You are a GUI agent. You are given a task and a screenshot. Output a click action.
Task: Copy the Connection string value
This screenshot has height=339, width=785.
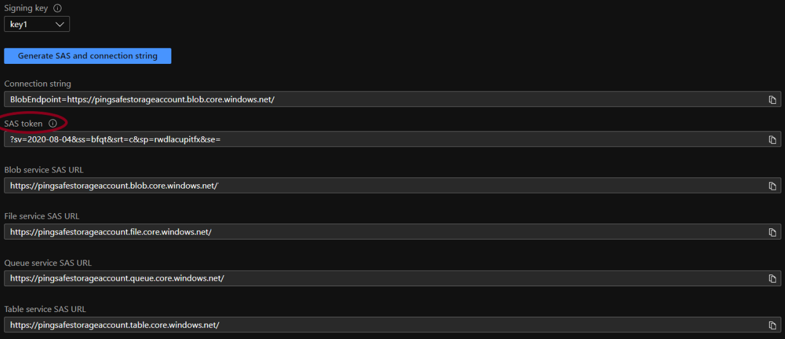coord(773,99)
